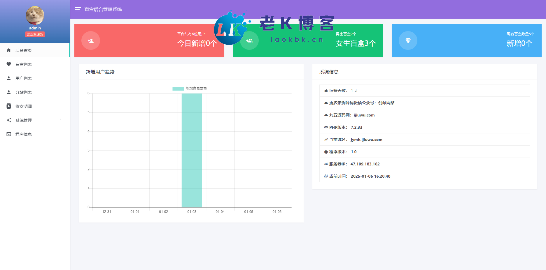
Task: Toggle the 新增盲盒数量 chart legend swatch
Action: click(x=178, y=89)
